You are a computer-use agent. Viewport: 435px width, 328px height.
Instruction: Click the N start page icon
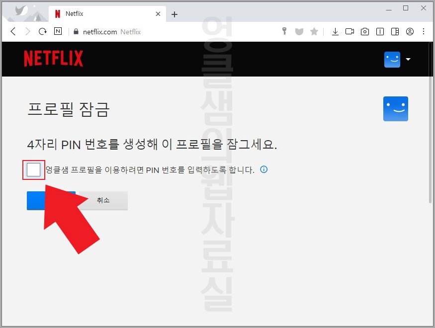tap(58, 31)
